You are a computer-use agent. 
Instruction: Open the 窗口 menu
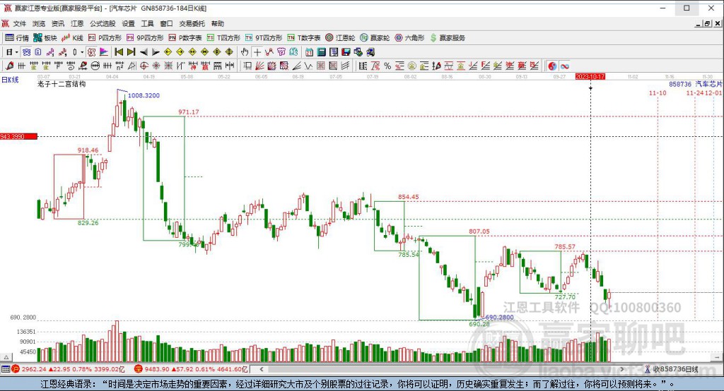coord(166,23)
